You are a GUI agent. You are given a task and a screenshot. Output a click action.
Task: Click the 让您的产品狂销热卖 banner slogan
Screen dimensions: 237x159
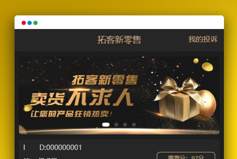click(71, 114)
